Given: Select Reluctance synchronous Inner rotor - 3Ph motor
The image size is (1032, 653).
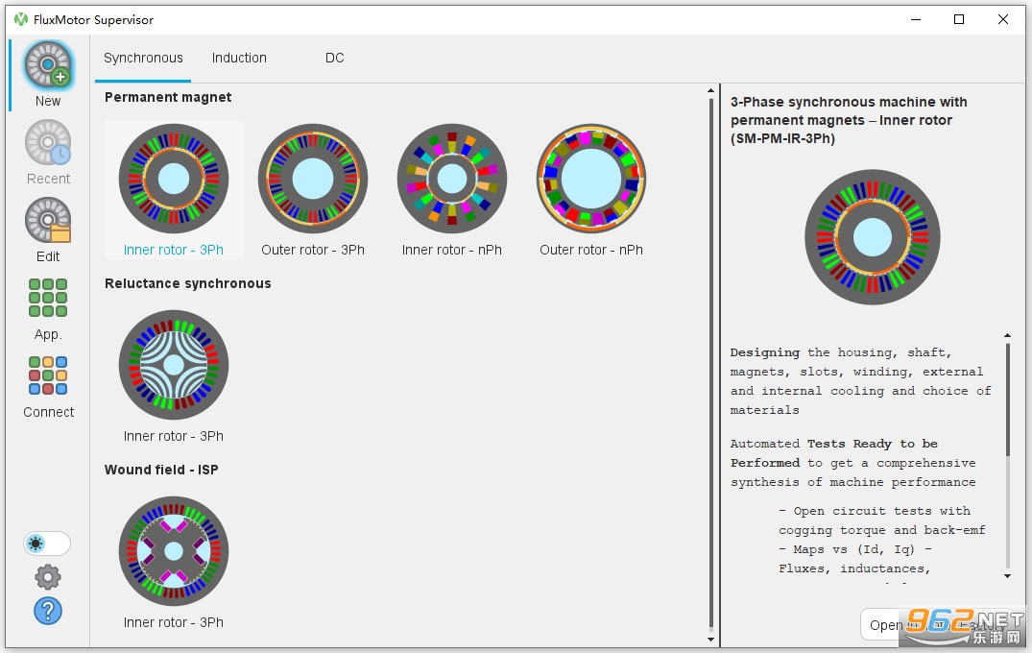Looking at the screenshot, I should coord(174,375).
